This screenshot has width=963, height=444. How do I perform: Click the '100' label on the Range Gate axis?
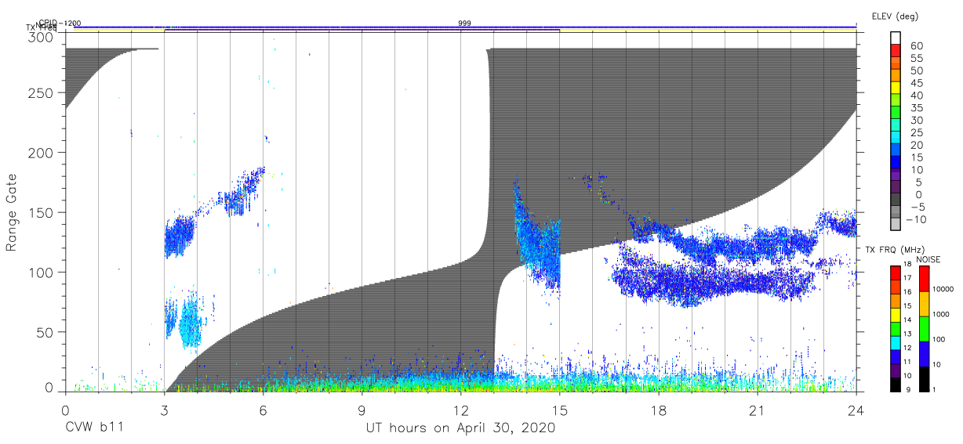(x=41, y=272)
